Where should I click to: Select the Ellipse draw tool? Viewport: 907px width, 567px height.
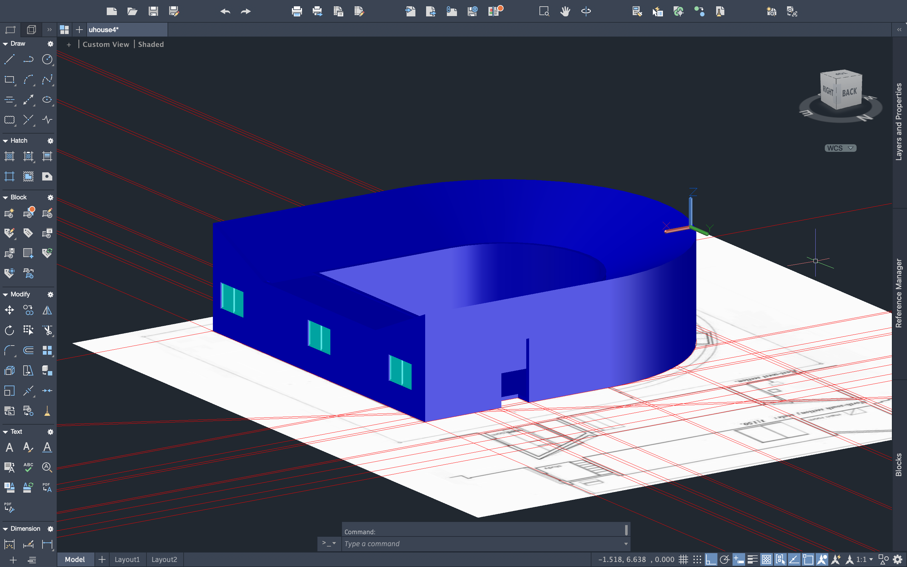[47, 100]
